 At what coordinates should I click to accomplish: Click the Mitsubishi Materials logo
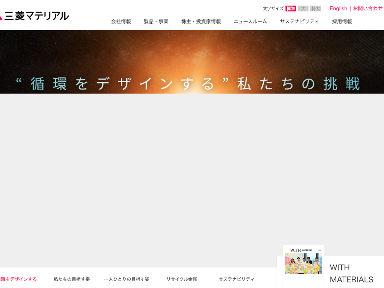click(x=35, y=16)
